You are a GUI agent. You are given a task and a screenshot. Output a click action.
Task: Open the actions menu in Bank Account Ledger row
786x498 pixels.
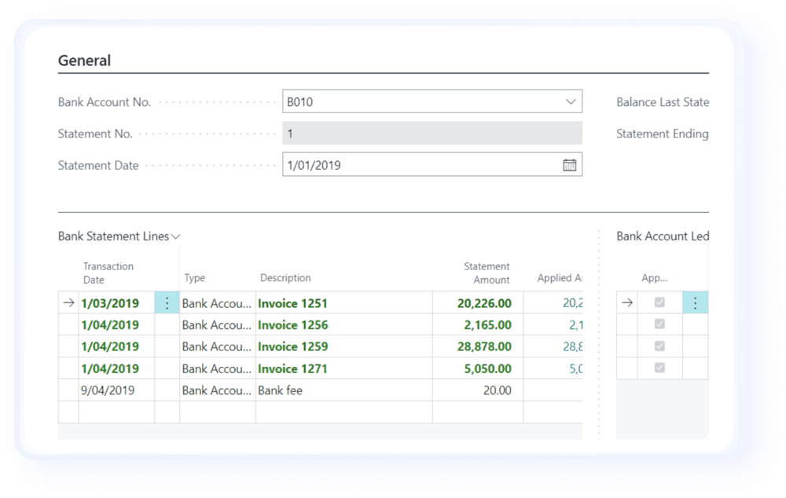695,302
